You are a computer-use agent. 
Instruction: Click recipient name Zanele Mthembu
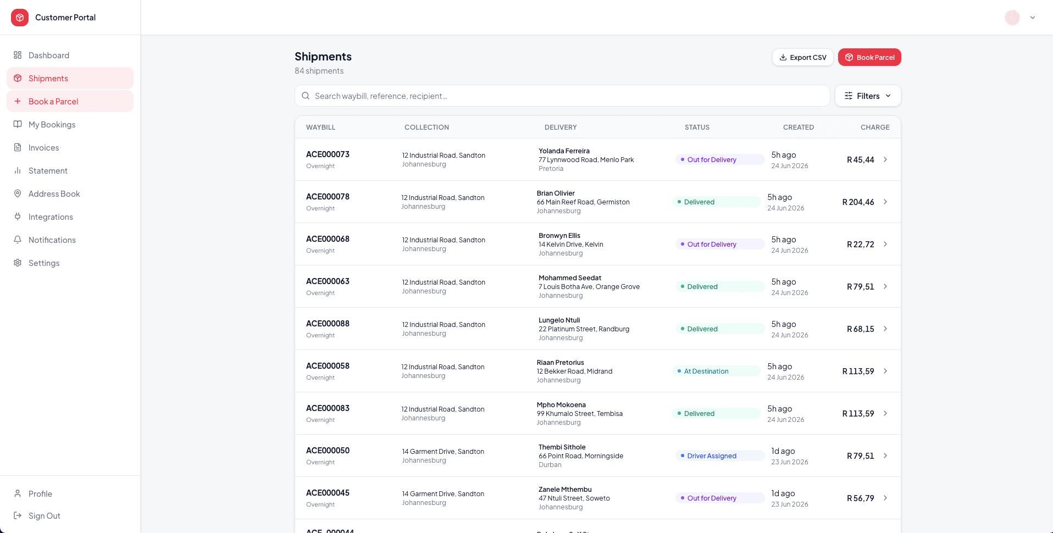point(565,490)
